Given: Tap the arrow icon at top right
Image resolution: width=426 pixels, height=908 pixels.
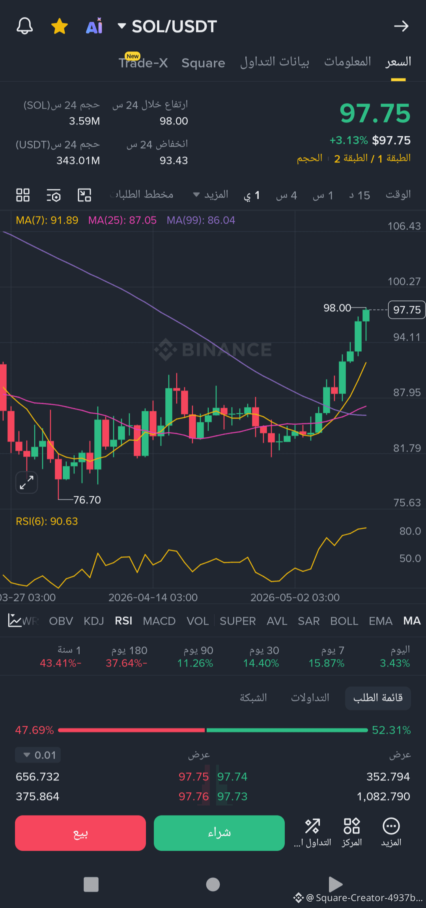Looking at the screenshot, I should [x=401, y=26].
